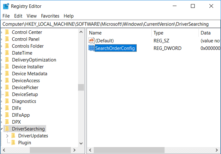221x154 pixels.
Task: Click the Device Installer folder icon
Action: point(7,67)
